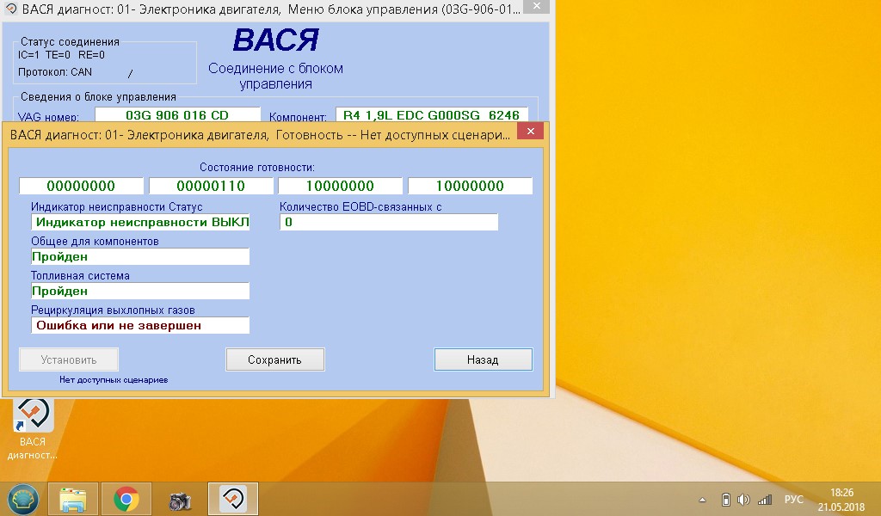
Task: Select the Ошибка или не завершен field
Action: point(140,326)
